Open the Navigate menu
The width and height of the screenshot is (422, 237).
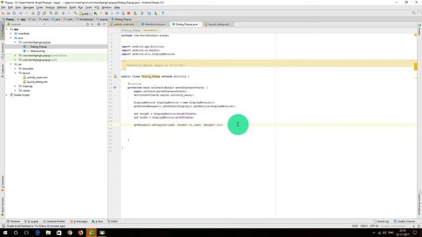[x=28, y=7]
